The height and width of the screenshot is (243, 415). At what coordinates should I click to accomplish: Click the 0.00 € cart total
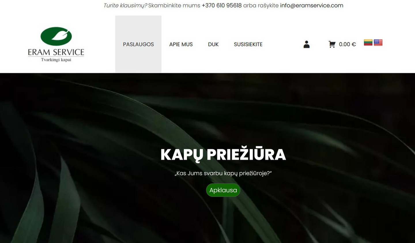pyautogui.click(x=347, y=44)
